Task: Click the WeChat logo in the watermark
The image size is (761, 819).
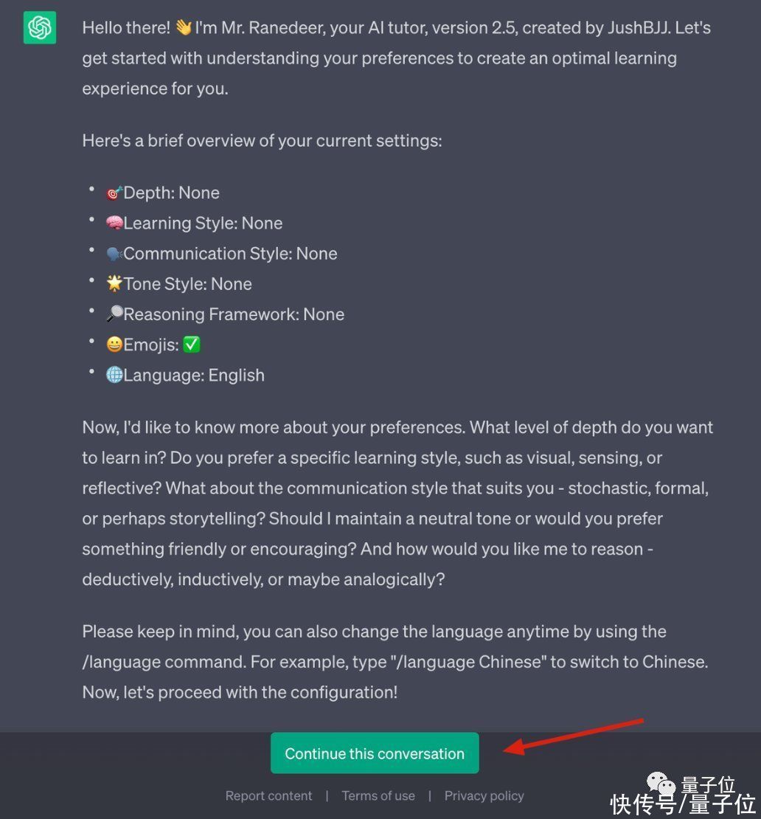Action: pyautogui.click(x=661, y=784)
